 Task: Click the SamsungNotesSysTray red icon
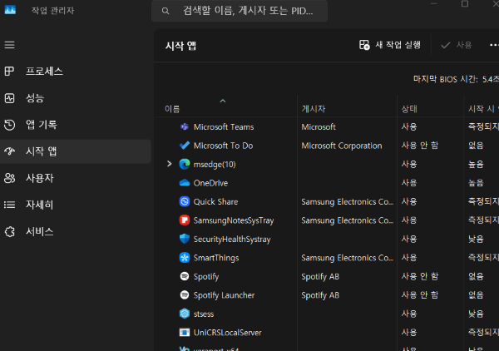pyautogui.click(x=185, y=220)
